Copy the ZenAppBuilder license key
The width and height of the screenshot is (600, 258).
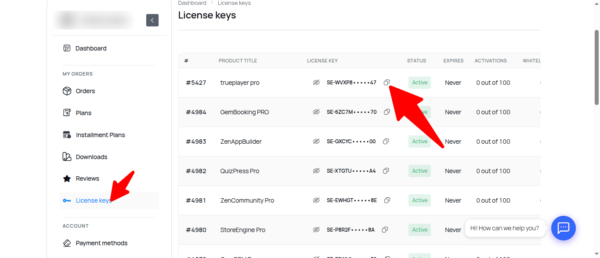[x=386, y=142]
